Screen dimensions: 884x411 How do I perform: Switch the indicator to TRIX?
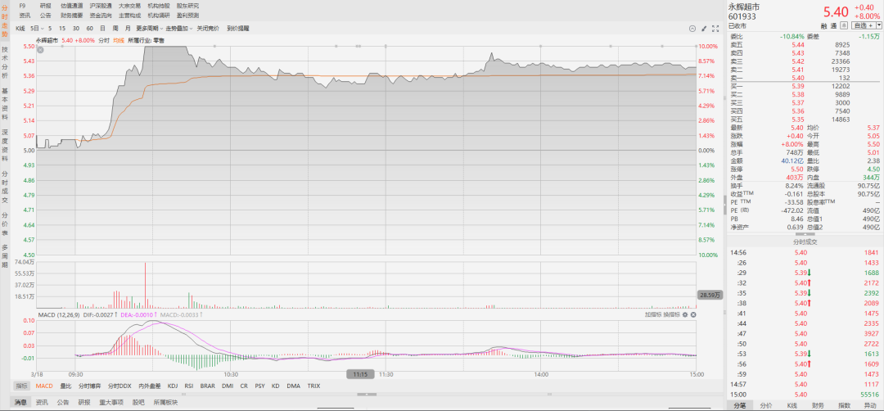pos(313,386)
